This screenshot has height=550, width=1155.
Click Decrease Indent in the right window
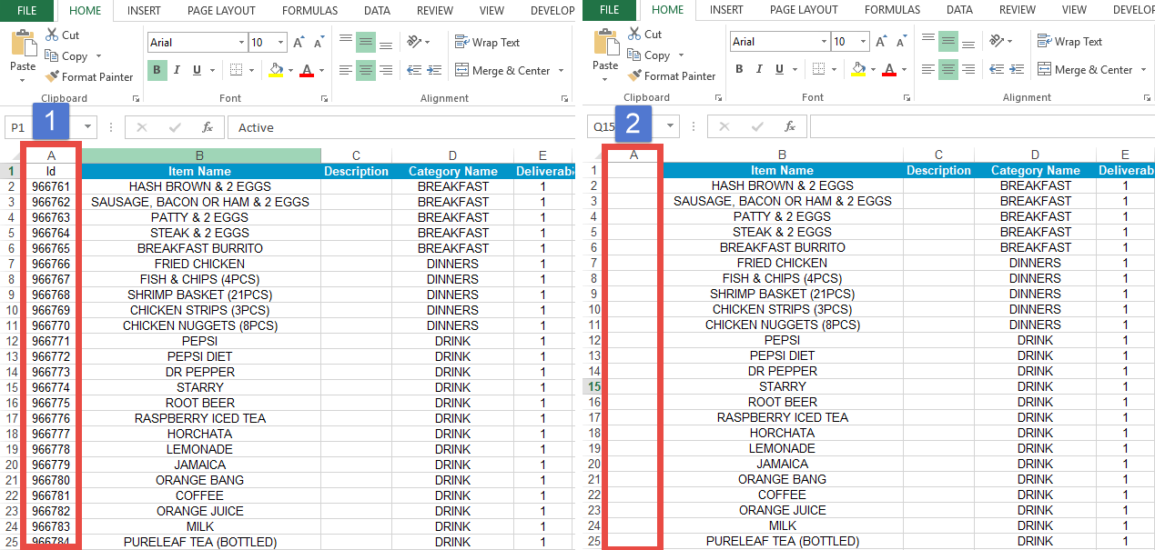pos(996,69)
